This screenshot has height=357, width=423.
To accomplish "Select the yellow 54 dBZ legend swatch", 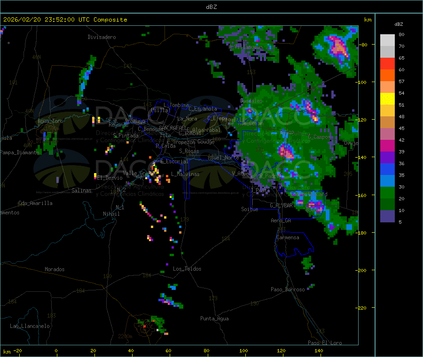I will [x=387, y=99].
